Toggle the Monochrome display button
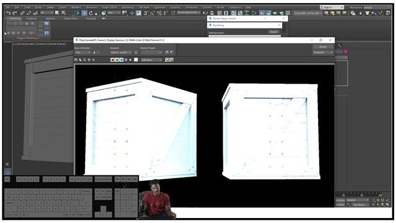396x223 pixels. click(131, 60)
